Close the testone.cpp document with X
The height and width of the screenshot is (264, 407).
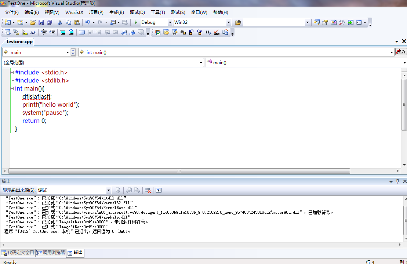[x=404, y=41]
